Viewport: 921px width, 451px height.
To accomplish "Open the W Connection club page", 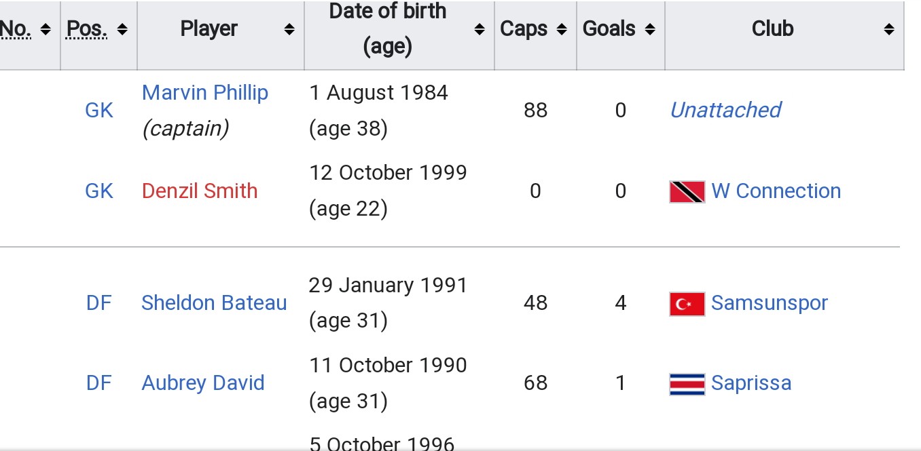I will [x=776, y=191].
